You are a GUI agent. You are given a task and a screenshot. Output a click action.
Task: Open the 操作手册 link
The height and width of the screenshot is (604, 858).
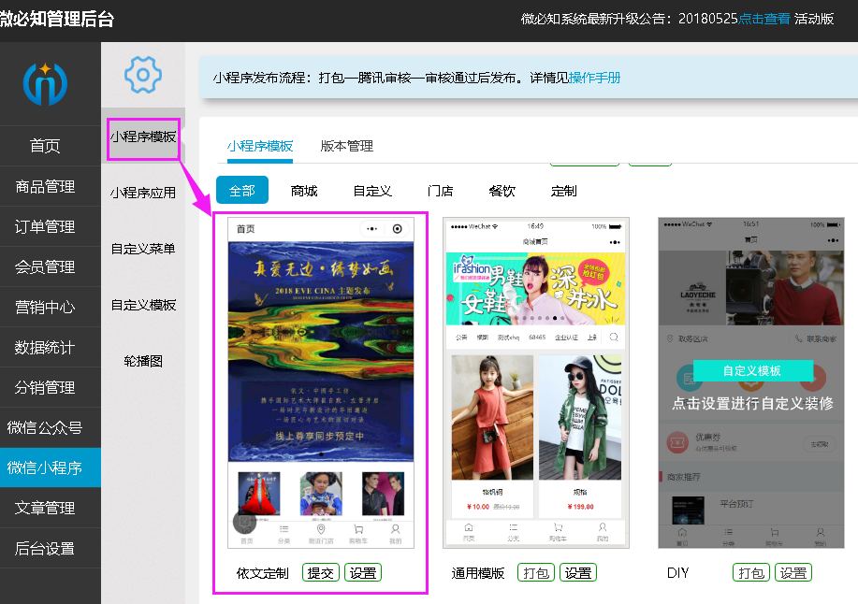[594, 78]
